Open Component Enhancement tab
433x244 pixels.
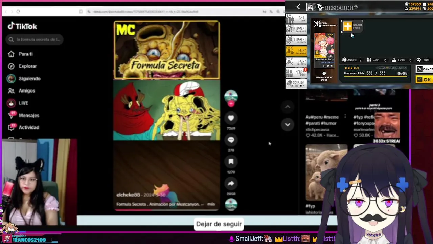click(296, 83)
